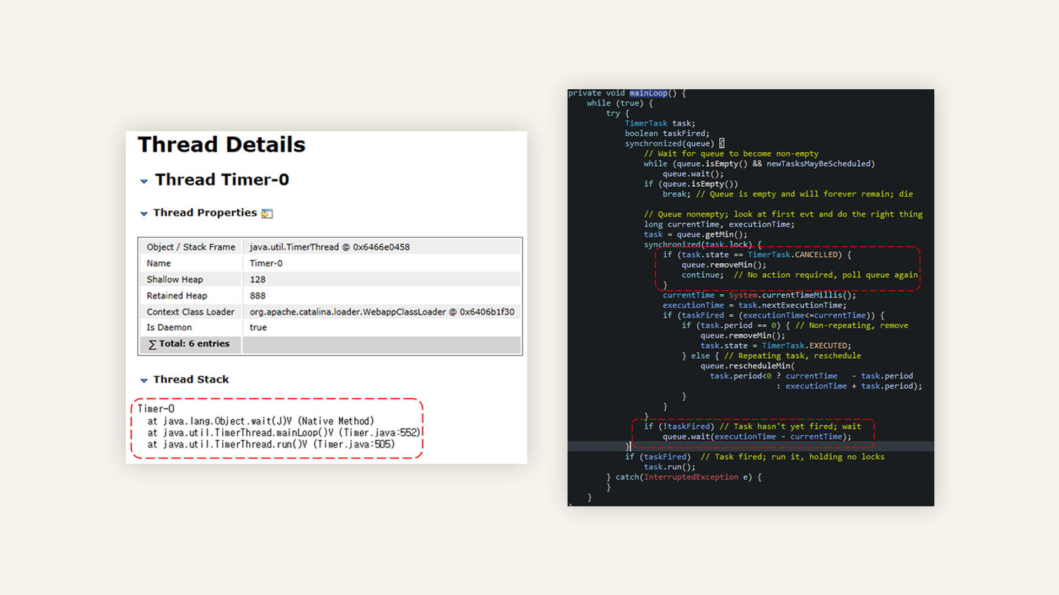The height and width of the screenshot is (595, 1059).
Task: Select the Retained Heap value 888
Action: point(258,296)
